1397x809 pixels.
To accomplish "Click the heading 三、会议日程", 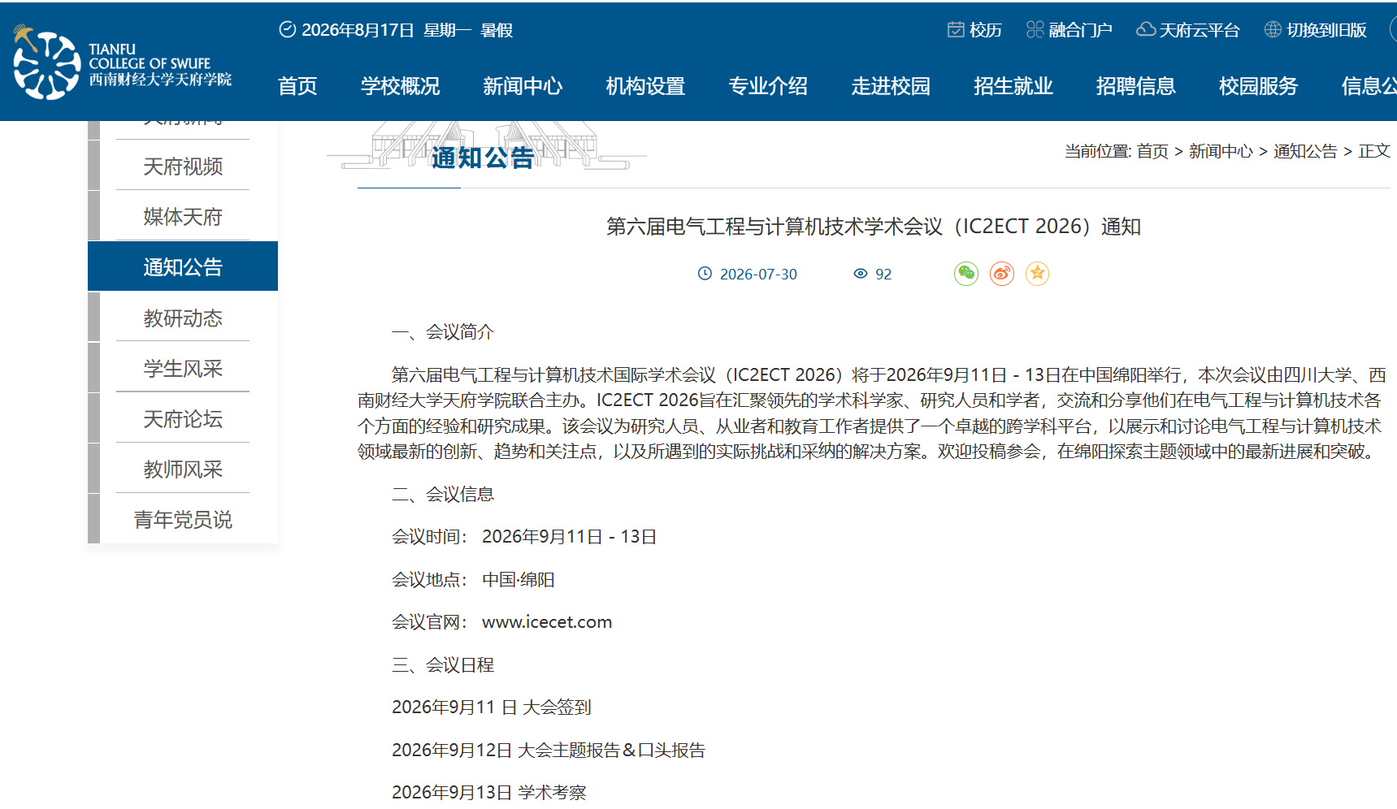I will point(443,665).
